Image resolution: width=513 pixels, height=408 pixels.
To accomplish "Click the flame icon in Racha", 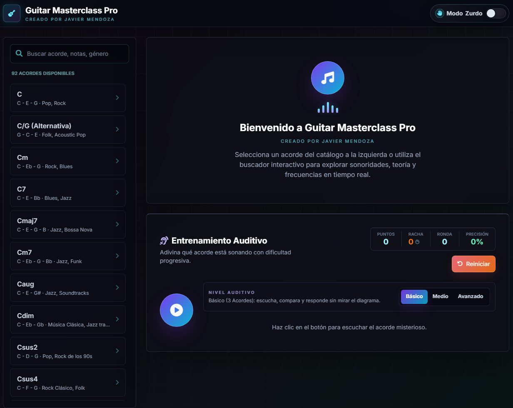I will (x=417, y=242).
